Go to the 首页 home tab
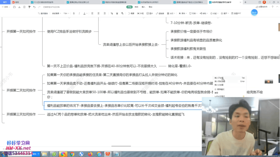The height and width of the screenshot is (157, 280). (5, 2)
